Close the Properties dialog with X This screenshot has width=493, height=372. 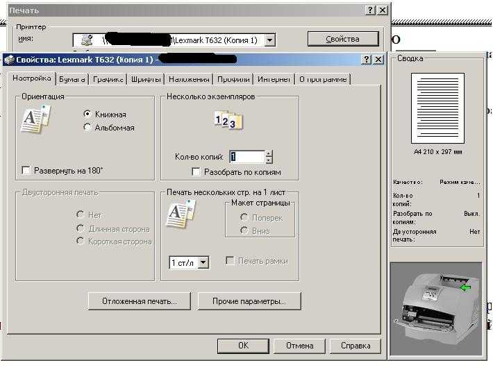pos(378,60)
